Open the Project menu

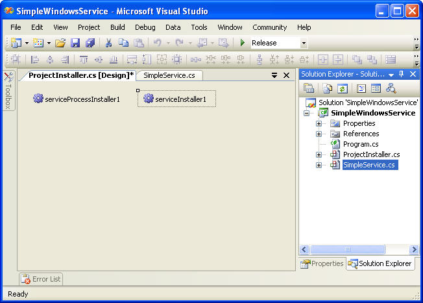[89, 27]
